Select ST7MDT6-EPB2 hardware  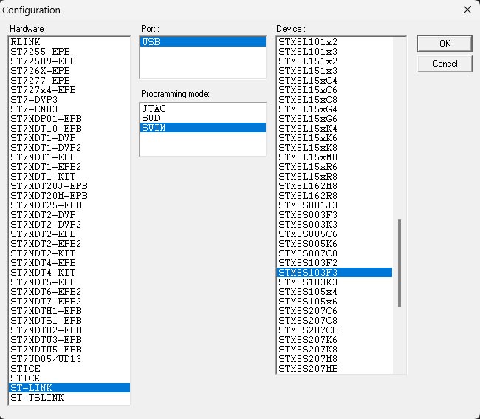pyautogui.click(x=69, y=292)
